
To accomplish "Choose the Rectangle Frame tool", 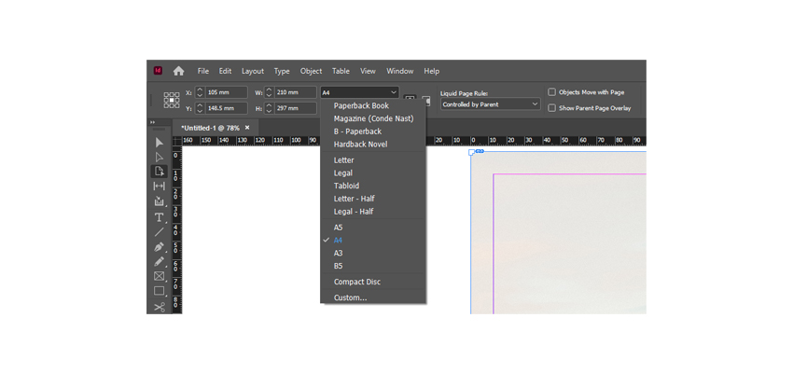I will [160, 276].
